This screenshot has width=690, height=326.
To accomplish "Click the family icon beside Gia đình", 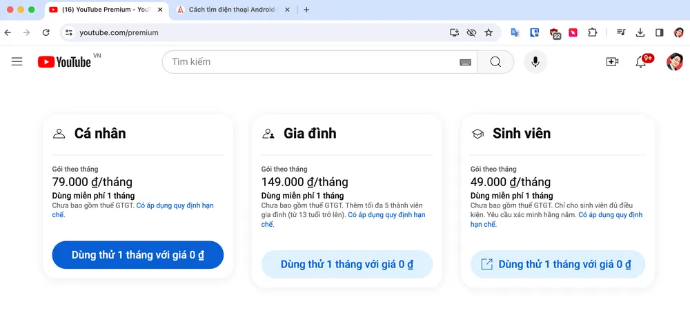I will [268, 134].
